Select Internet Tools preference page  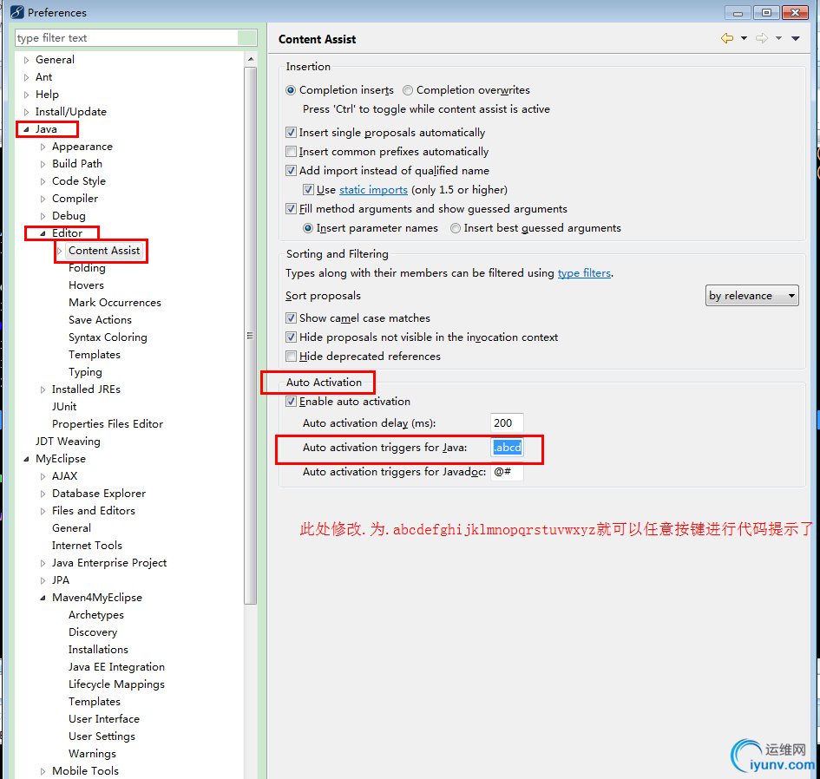[x=87, y=546]
